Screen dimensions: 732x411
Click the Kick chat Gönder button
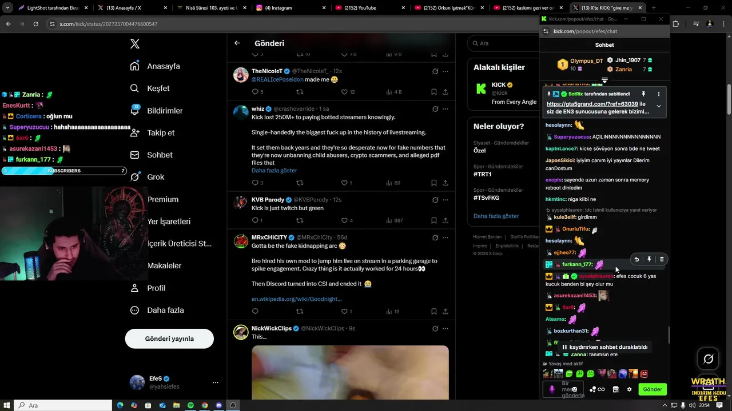pos(653,389)
